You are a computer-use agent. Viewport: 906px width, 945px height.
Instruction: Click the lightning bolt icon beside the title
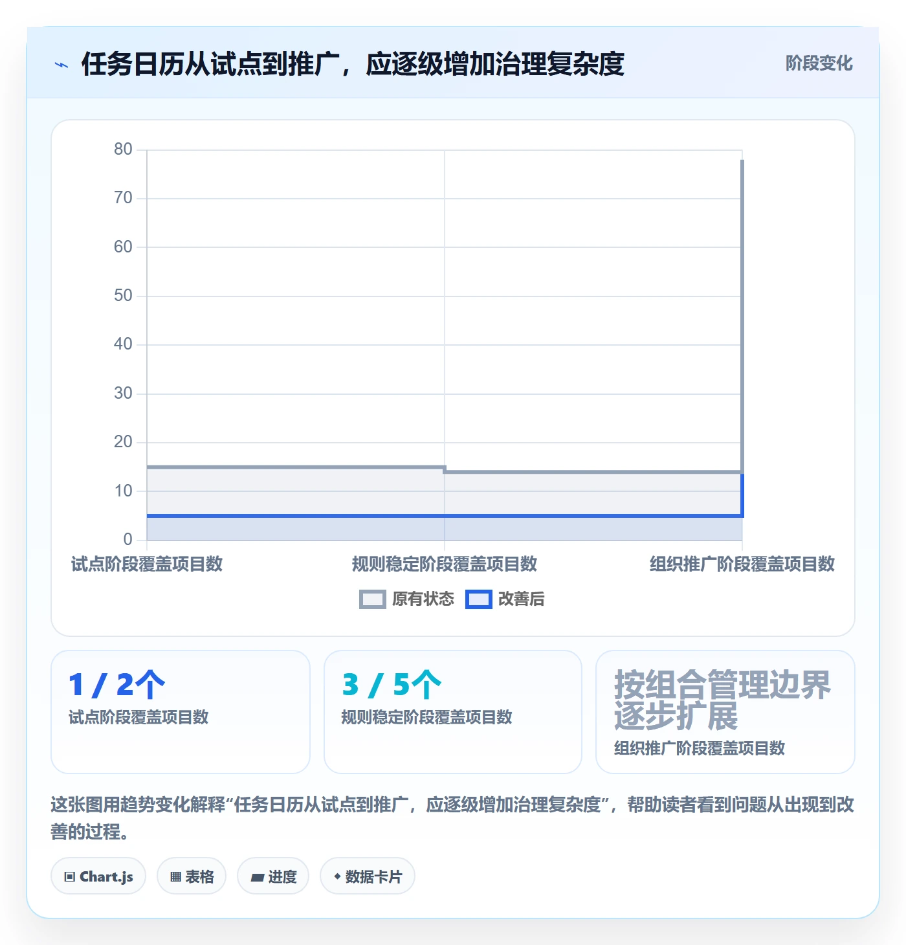point(61,65)
